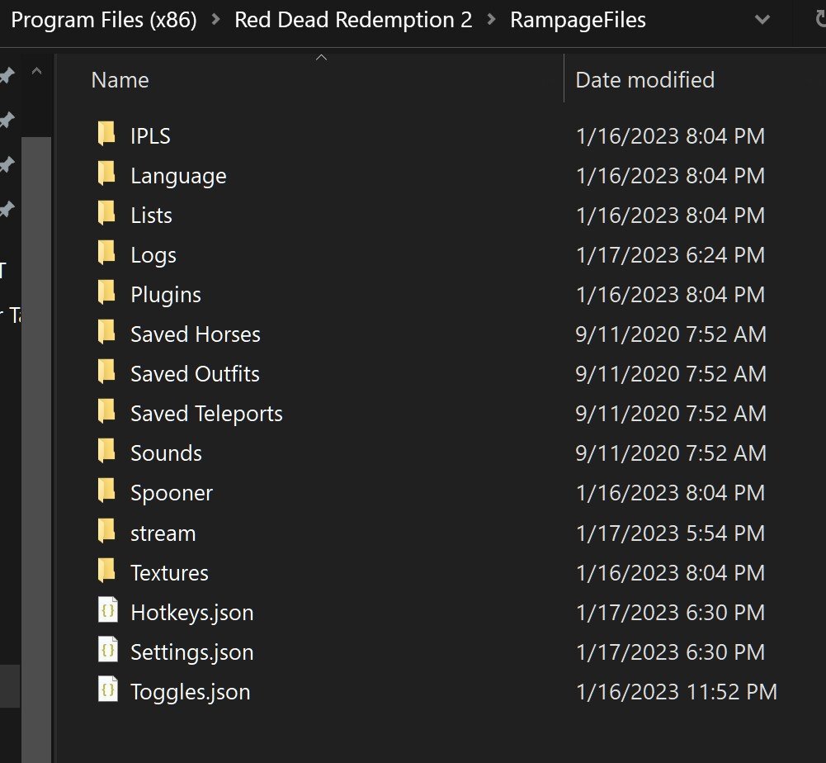826x763 pixels.
Task: Click the Settings.json file icon
Action: (107, 652)
